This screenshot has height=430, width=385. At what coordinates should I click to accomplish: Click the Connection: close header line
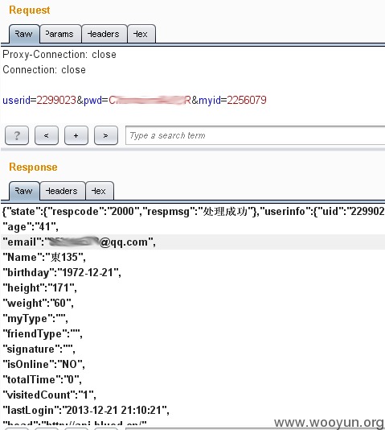coord(44,70)
